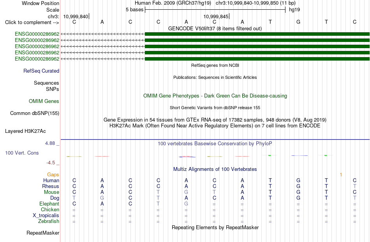This screenshot has height=242, width=370.
Task: Click the orange '1' gap marker
Action: [341, 175]
